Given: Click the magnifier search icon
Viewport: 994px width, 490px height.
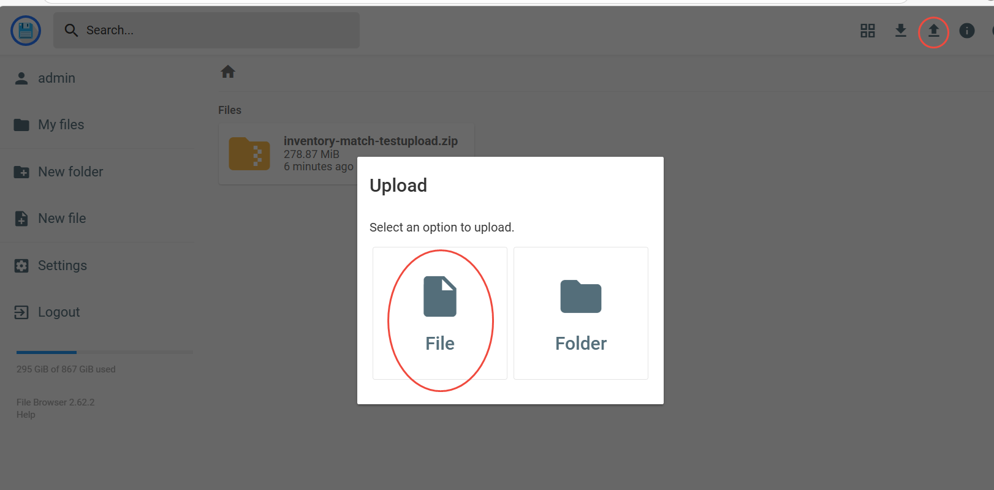Looking at the screenshot, I should (71, 30).
